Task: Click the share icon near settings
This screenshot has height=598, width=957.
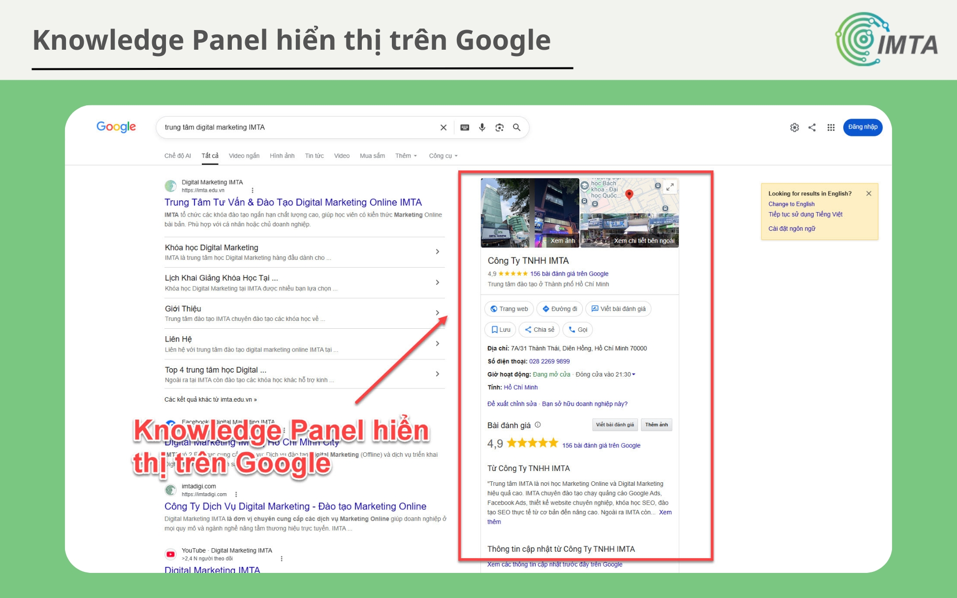Action: click(812, 127)
